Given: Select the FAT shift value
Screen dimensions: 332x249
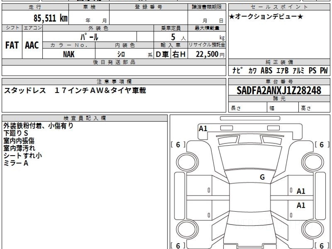Looking at the screenshot, I should 12,45.
